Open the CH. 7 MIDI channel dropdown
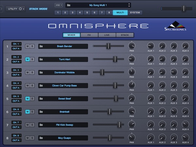 tap(17, 122)
